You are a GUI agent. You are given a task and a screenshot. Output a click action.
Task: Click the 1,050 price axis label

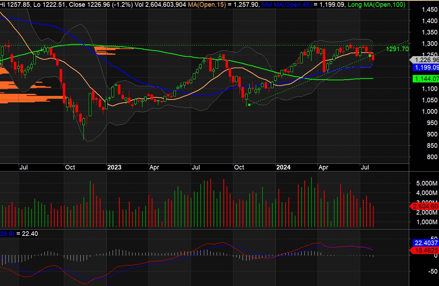pos(430,100)
